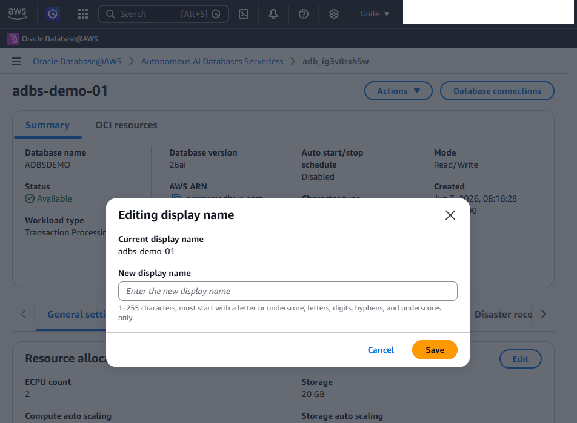Open the settings gear
The height and width of the screenshot is (423, 577).
click(x=334, y=14)
